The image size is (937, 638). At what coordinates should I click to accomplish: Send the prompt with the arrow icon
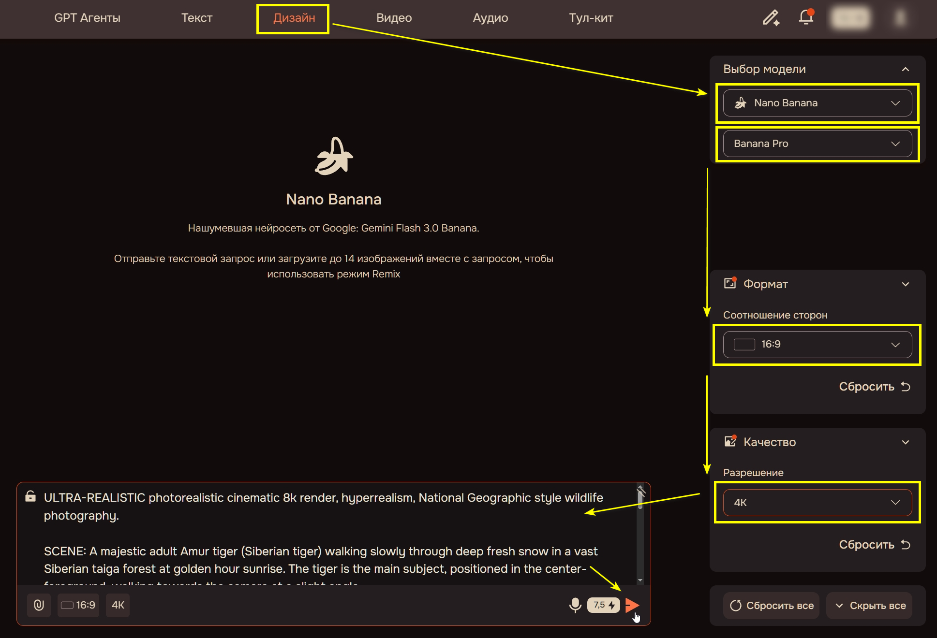point(632,605)
